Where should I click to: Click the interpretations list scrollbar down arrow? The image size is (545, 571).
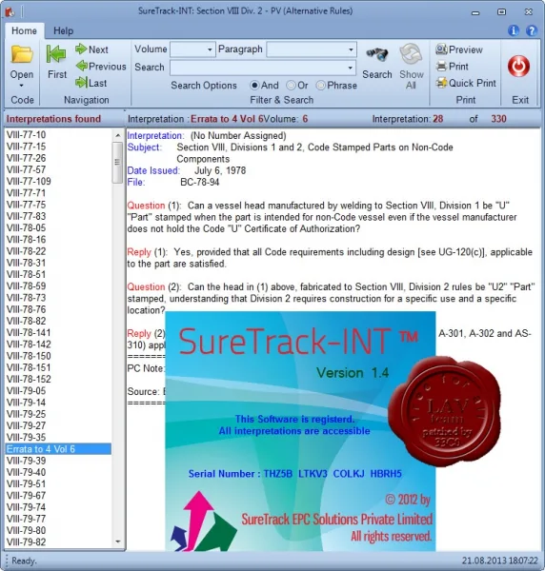118,541
